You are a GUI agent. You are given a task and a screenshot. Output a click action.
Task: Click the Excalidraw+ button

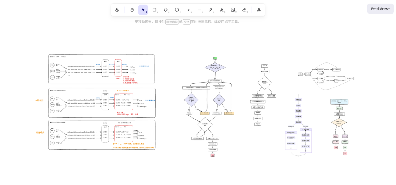click(x=380, y=9)
